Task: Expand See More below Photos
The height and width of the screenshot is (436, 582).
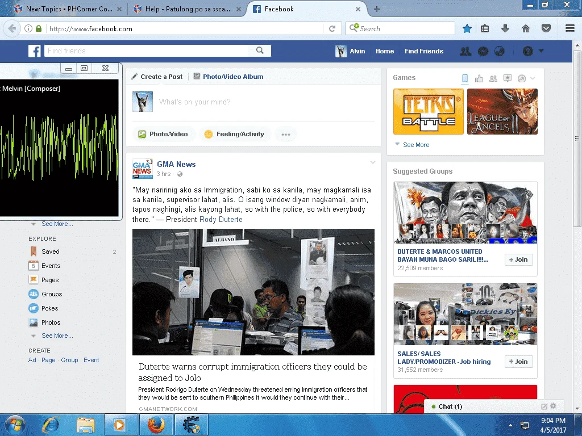Action: (57, 336)
